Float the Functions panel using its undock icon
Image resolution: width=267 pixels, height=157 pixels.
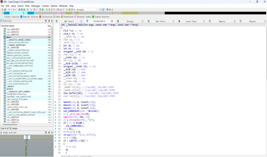pyautogui.click(x=49, y=21)
